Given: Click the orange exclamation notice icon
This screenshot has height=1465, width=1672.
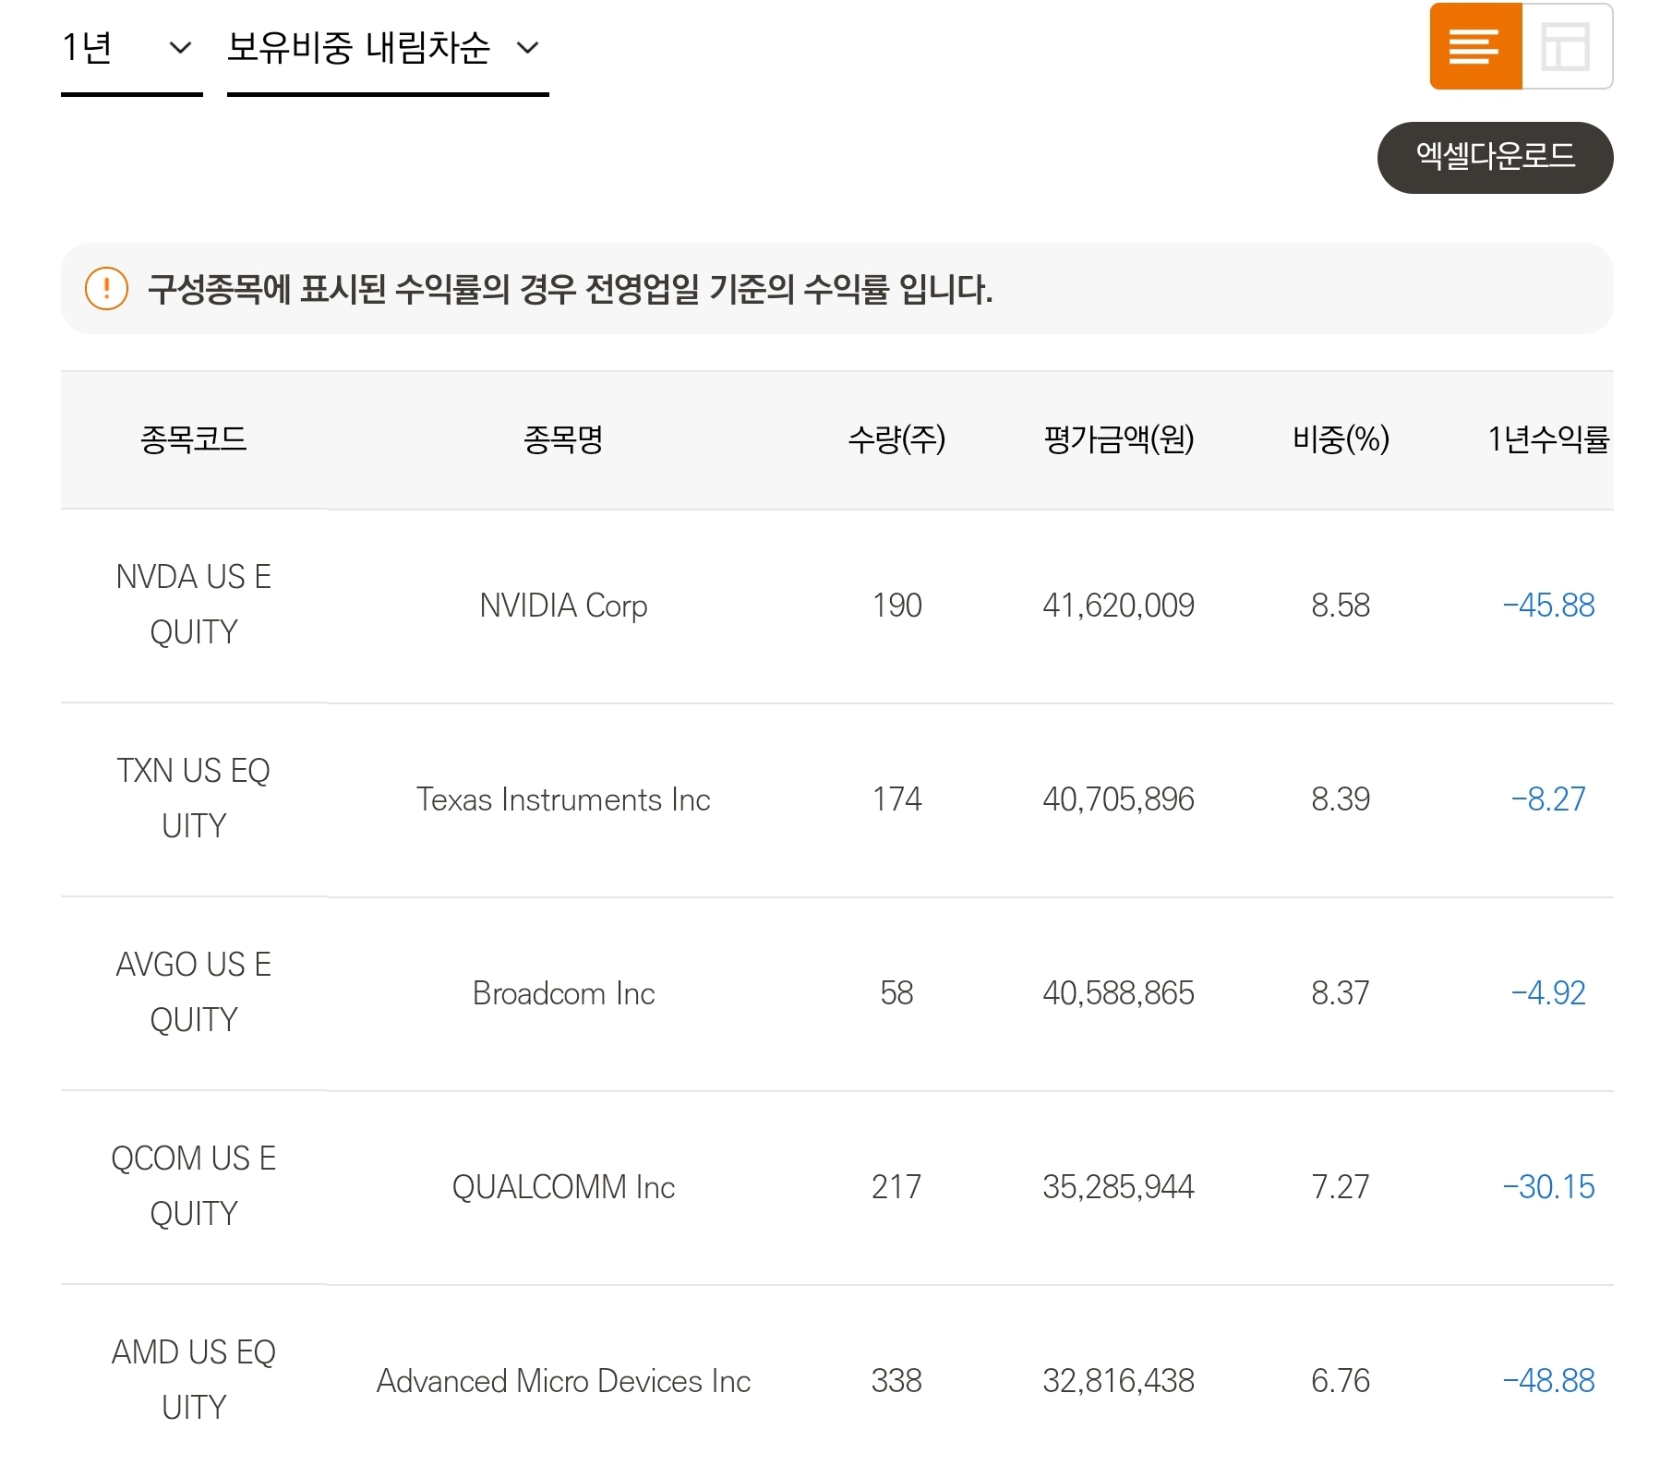Looking at the screenshot, I should (106, 289).
